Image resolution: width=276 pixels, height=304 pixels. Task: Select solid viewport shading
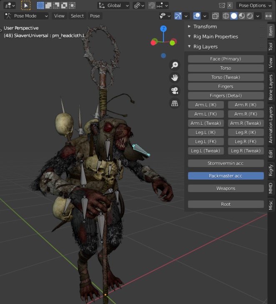[234, 16]
